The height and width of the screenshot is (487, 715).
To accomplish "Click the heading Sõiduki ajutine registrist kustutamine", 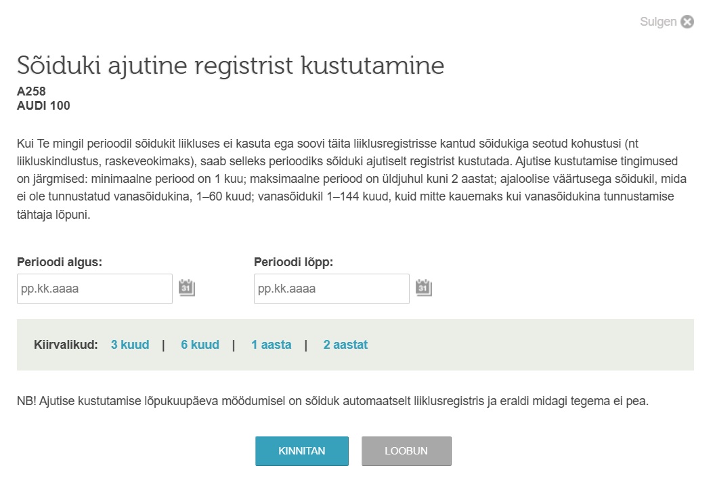I will 230,66.
